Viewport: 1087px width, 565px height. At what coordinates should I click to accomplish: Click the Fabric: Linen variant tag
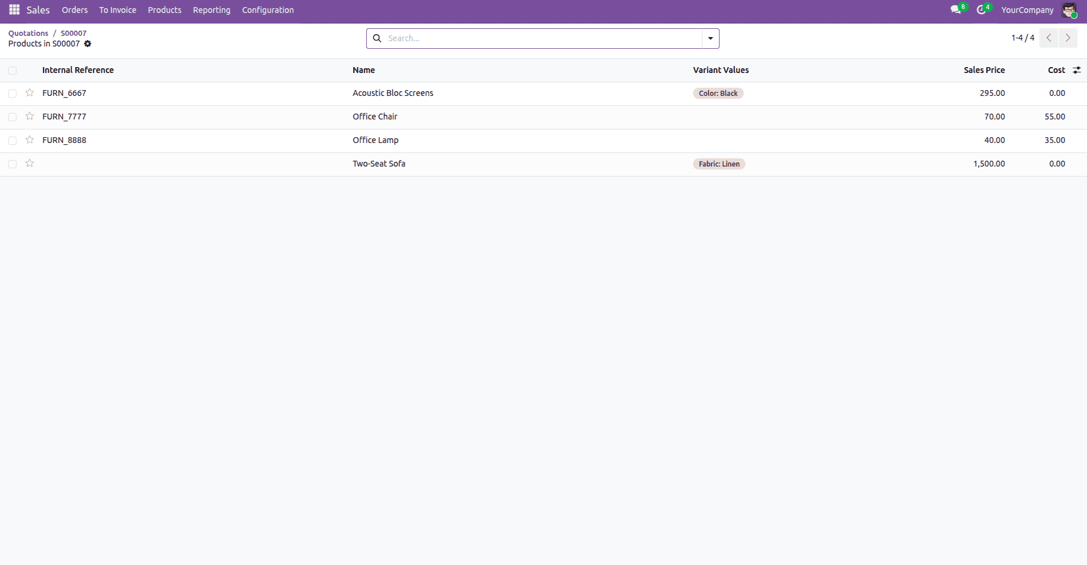[719, 164]
